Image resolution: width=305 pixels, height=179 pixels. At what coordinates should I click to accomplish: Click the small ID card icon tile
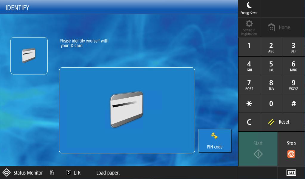point(29,56)
